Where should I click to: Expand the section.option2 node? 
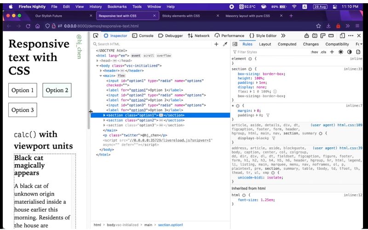[x=104, y=120]
